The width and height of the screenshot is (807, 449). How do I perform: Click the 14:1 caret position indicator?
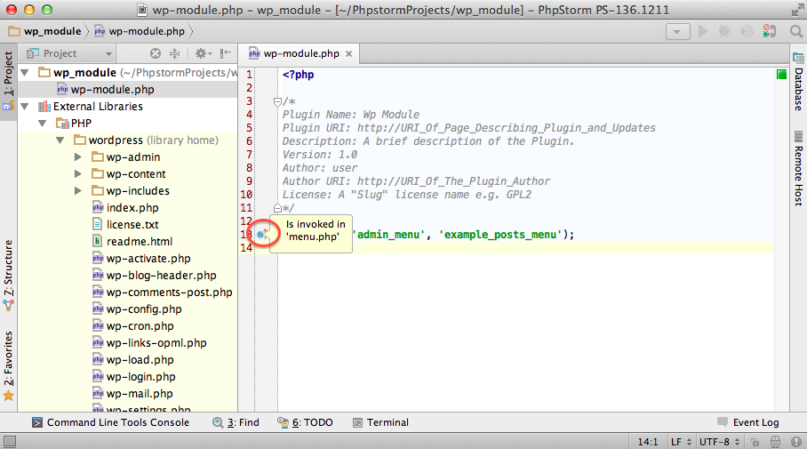(x=647, y=442)
